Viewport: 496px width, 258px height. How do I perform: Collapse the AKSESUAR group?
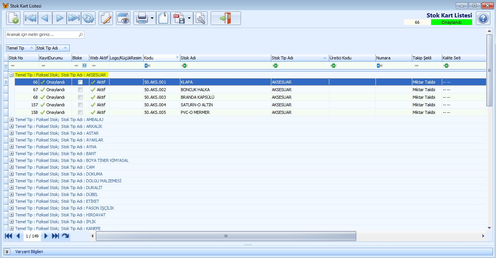pos(12,75)
